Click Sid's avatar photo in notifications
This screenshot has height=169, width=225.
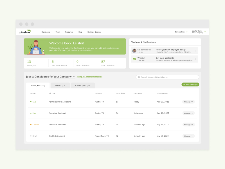[134, 50]
